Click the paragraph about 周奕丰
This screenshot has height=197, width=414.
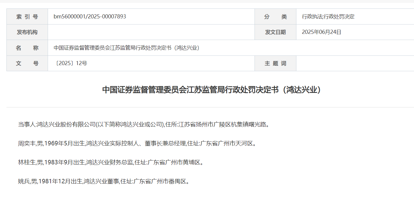click(137, 144)
